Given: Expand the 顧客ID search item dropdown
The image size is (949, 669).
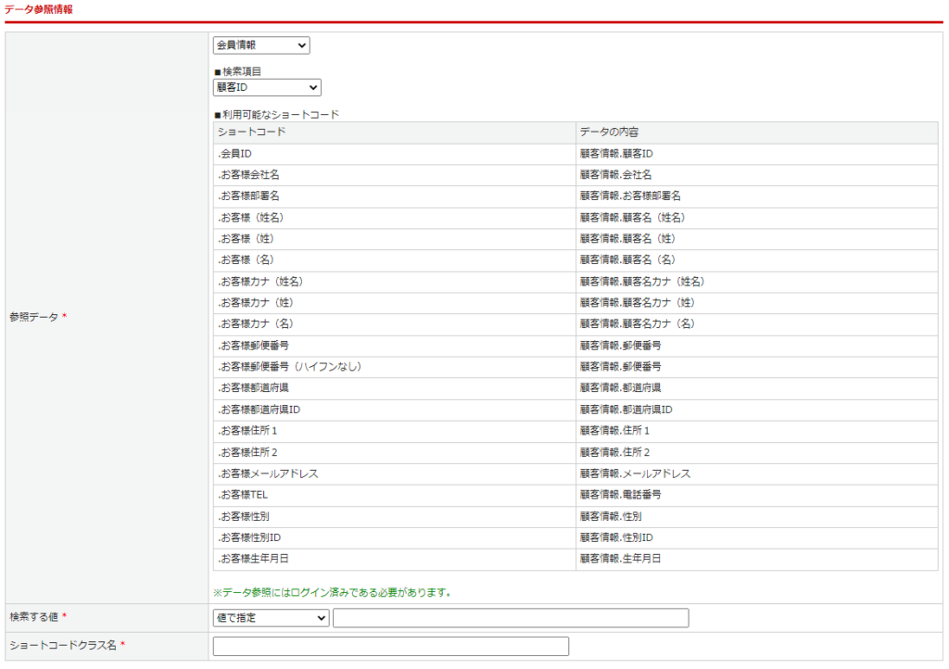Looking at the screenshot, I should (267, 88).
